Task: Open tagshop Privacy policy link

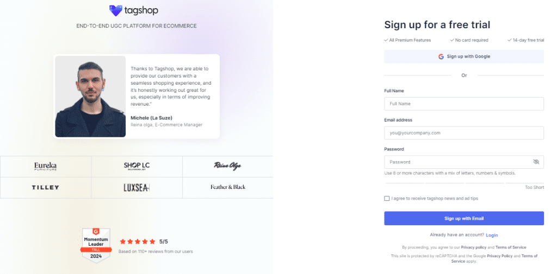Action: pos(474,247)
